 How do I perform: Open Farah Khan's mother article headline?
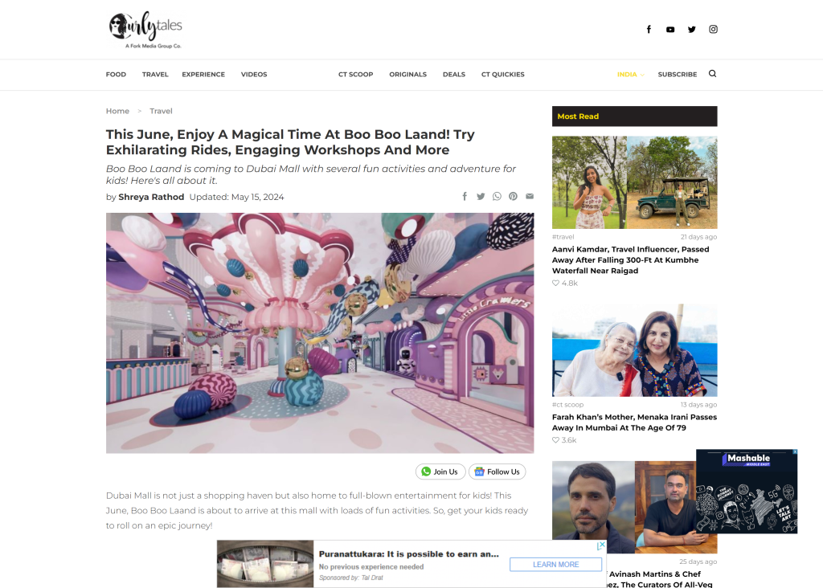point(634,423)
